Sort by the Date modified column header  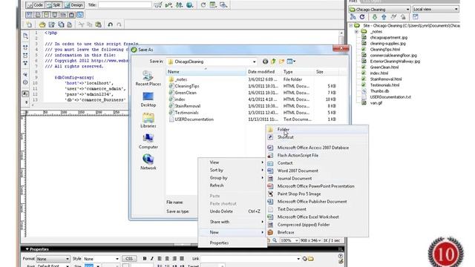tap(264, 72)
